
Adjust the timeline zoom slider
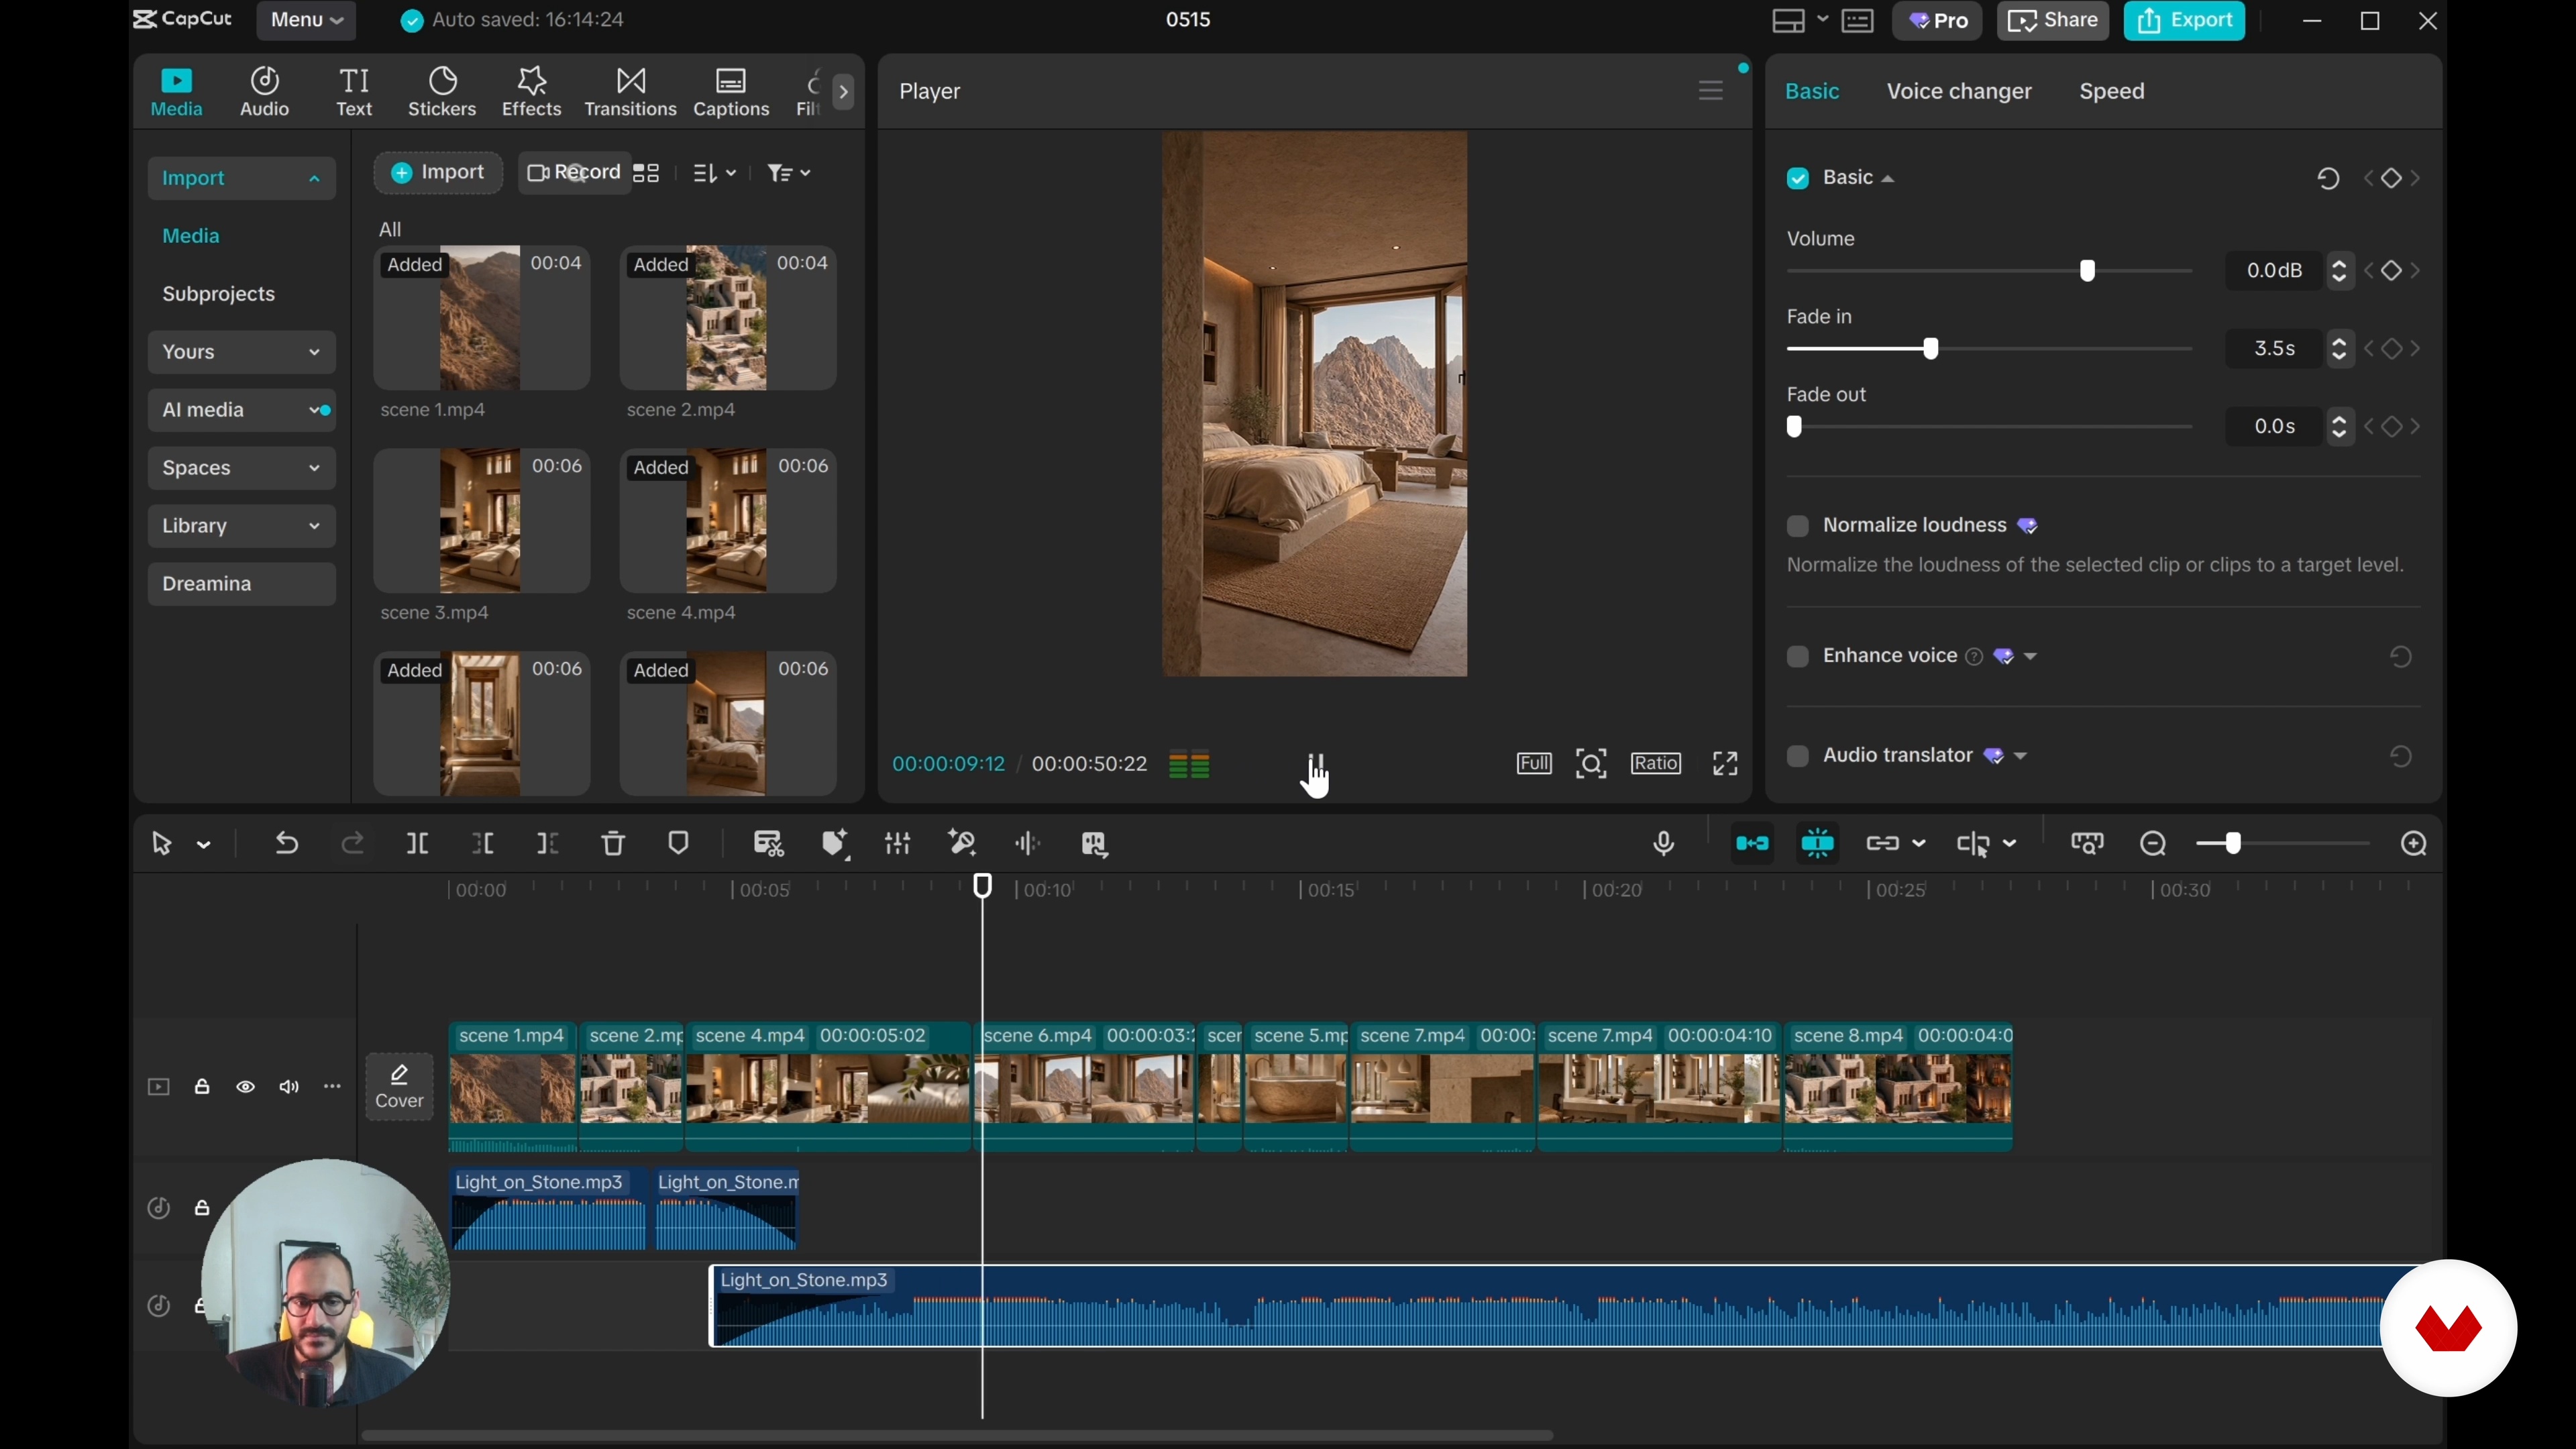coord(2232,844)
